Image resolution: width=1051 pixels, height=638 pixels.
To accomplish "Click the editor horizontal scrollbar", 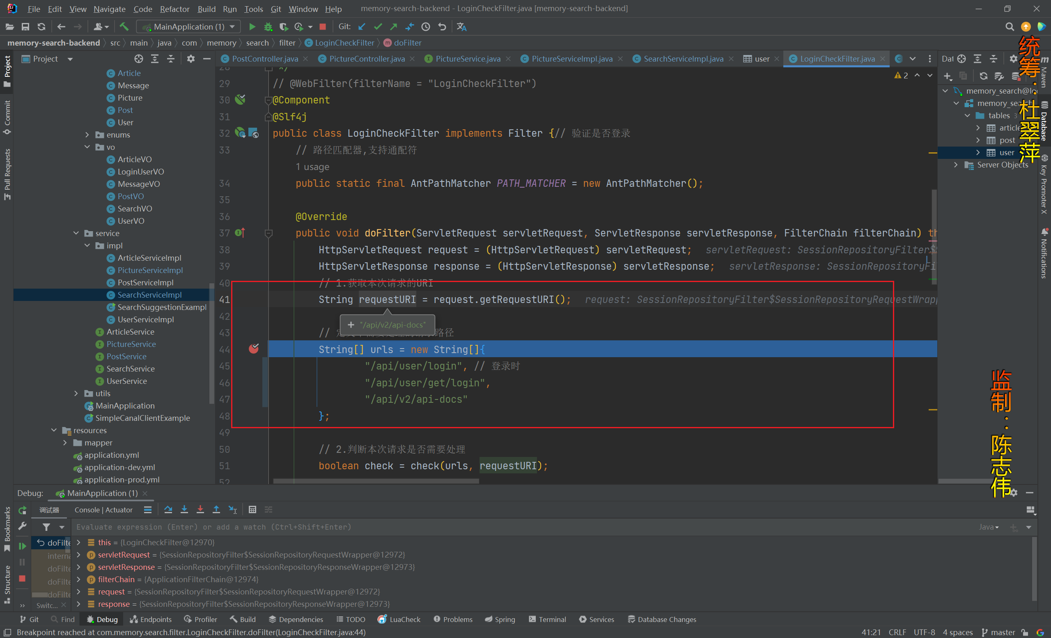I will coord(376,481).
